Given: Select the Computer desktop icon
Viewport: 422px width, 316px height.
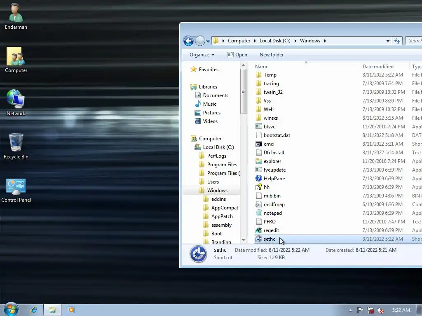Looking at the screenshot, I should [x=16, y=60].
